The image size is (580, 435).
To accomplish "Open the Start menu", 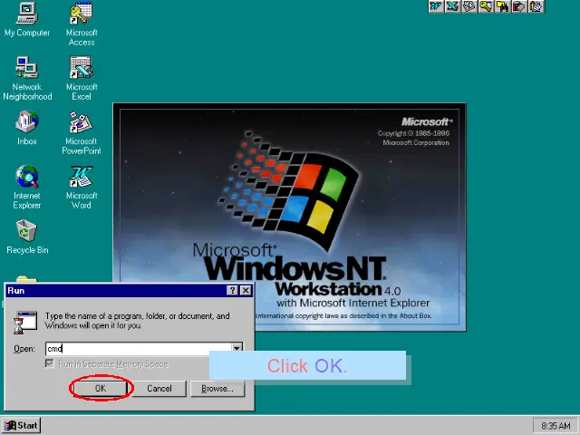I will 21,426.
